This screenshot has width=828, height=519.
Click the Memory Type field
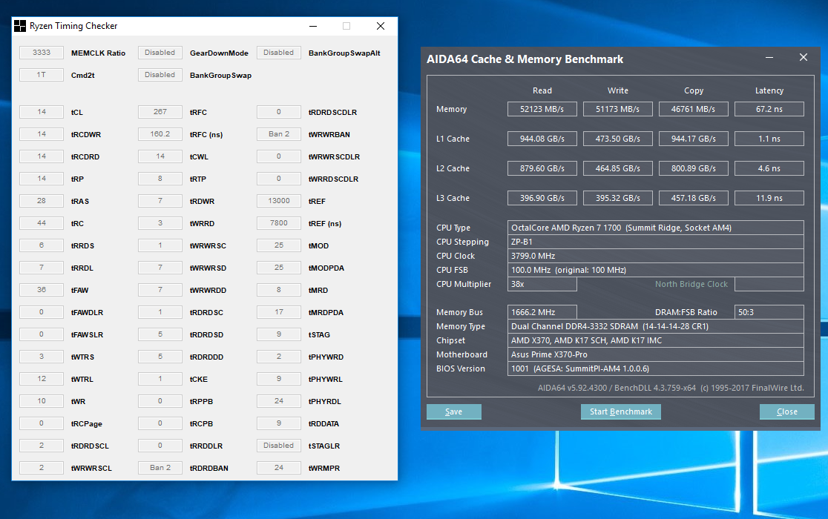(x=655, y=326)
